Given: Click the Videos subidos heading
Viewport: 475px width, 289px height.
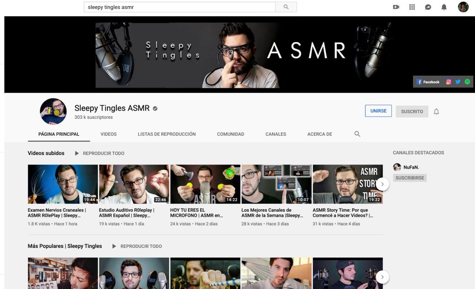Looking at the screenshot, I should click(46, 153).
